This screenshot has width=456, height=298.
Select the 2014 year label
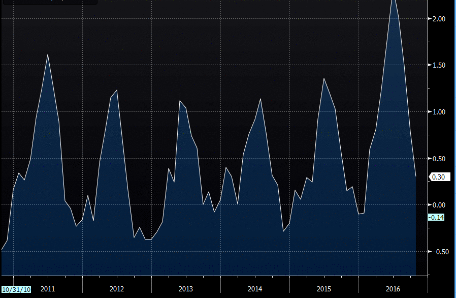[255, 289]
